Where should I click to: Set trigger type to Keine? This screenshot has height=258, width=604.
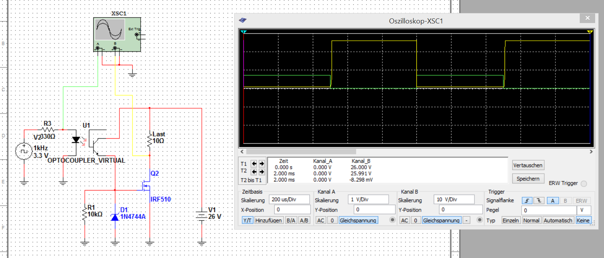point(583,220)
